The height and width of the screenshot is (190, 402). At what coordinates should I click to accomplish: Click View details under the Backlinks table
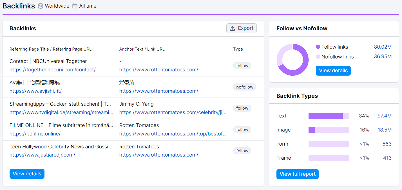click(27, 174)
